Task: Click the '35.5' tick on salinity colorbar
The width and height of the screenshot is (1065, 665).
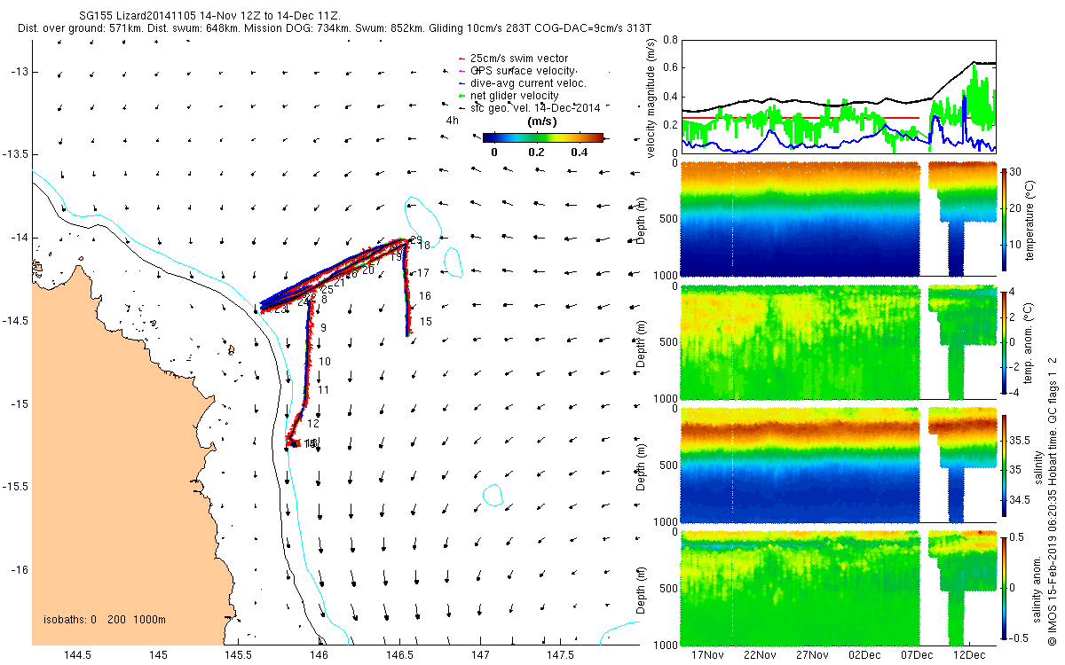Action: [x=1021, y=440]
